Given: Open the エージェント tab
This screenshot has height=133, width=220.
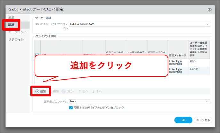Looking at the screenshot, I should tap(18, 32).
